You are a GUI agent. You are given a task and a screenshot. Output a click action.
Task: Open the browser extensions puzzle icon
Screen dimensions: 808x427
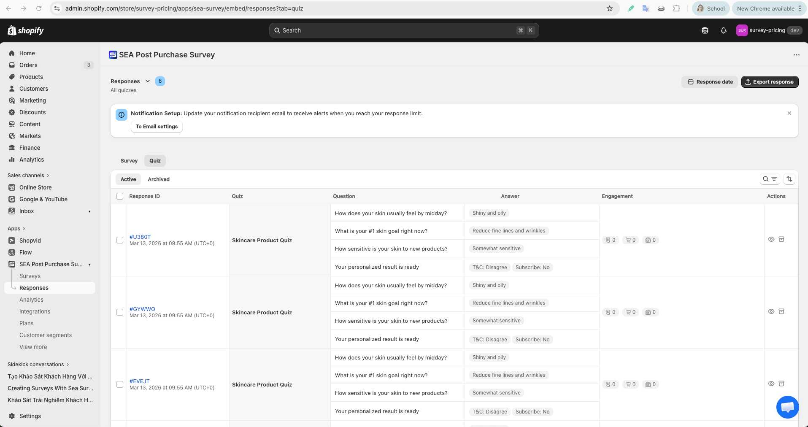tap(677, 8)
